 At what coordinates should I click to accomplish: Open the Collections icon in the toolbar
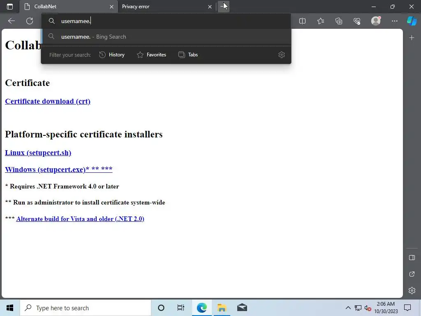[x=339, y=21]
